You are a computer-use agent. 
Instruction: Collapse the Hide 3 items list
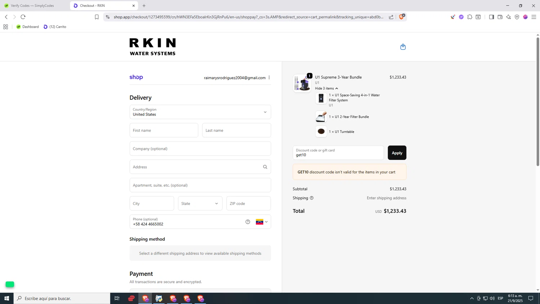[x=327, y=88]
